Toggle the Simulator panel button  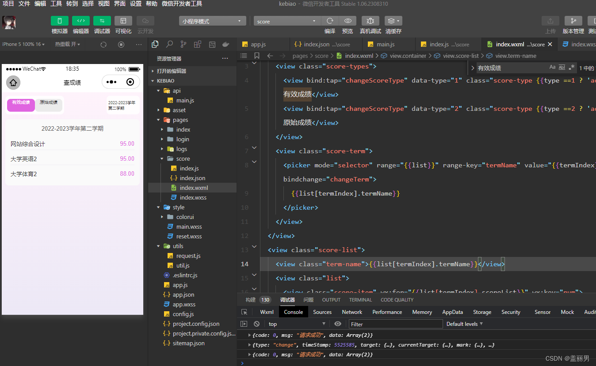coord(60,21)
